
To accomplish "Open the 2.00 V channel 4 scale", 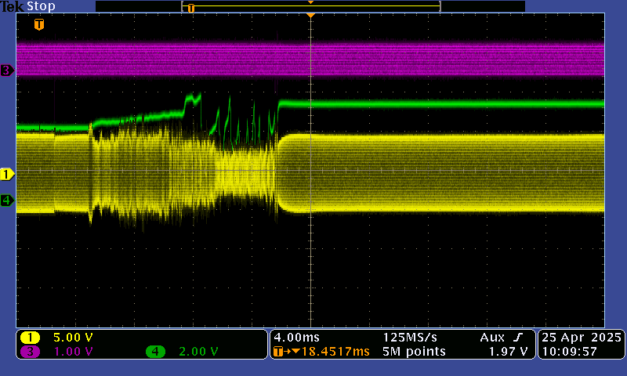I will click(x=199, y=352).
